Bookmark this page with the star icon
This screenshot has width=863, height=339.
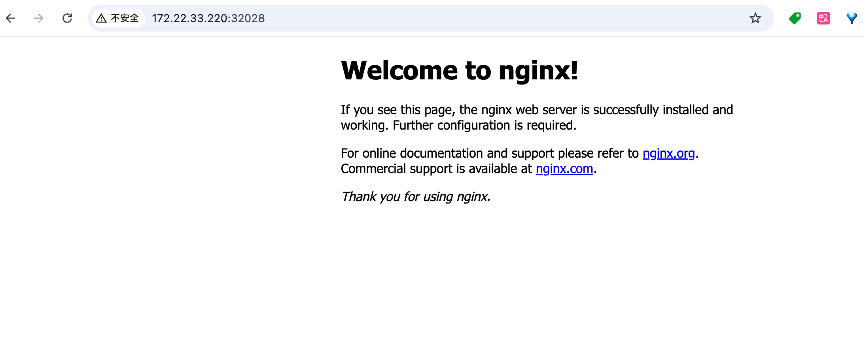click(x=755, y=18)
